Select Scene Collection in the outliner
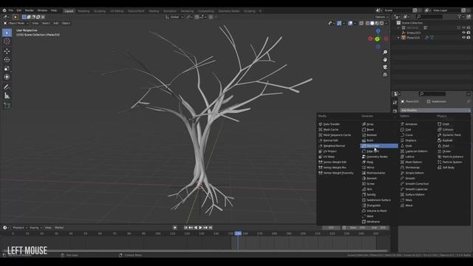 (x=412, y=23)
